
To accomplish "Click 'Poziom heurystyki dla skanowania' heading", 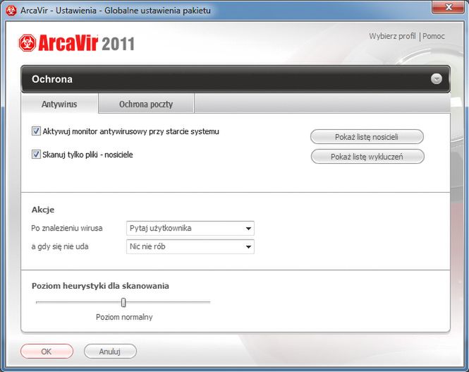I will [100, 286].
